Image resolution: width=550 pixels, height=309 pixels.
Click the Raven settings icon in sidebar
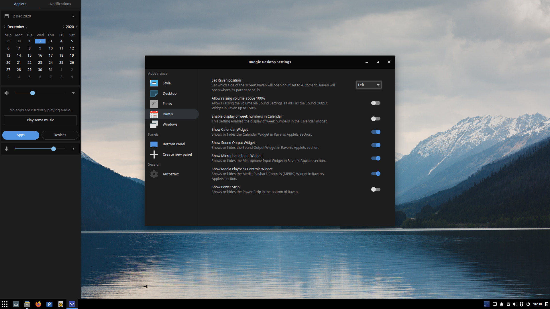(x=154, y=114)
